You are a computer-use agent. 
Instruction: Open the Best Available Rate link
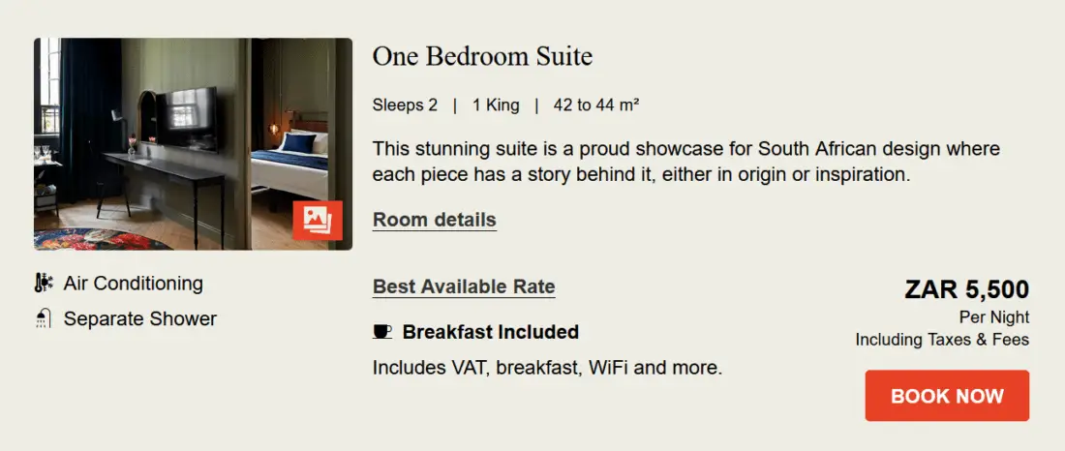(464, 286)
